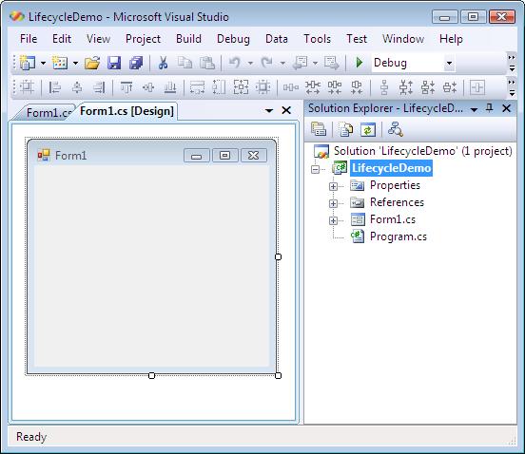Image resolution: width=525 pixels, height=454 pixels.
Task: Click the Align Lefts layout icon
Action: click(x=54, y=87)
